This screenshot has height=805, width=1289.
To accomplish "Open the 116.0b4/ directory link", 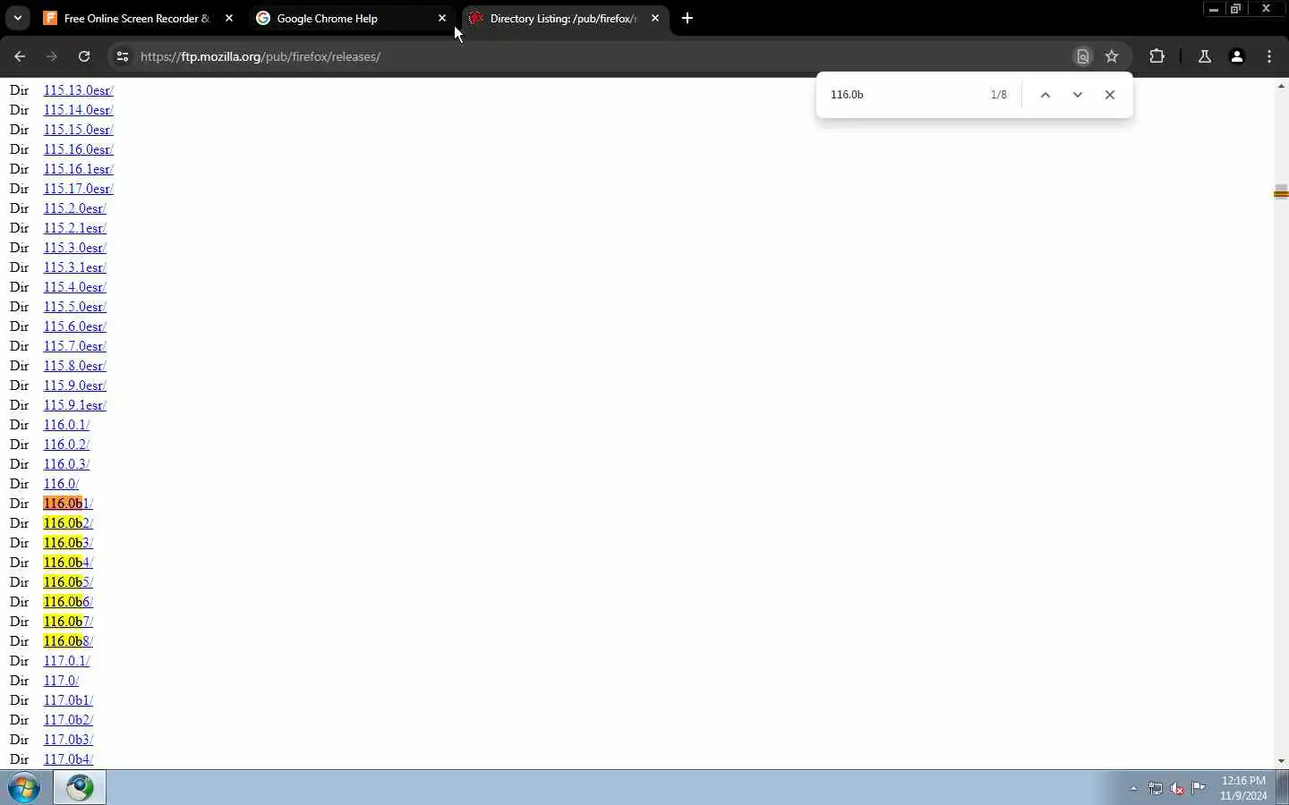I will tap(68, 563).
